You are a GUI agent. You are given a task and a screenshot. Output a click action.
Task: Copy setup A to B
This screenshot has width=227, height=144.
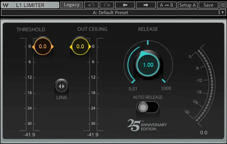167,5
